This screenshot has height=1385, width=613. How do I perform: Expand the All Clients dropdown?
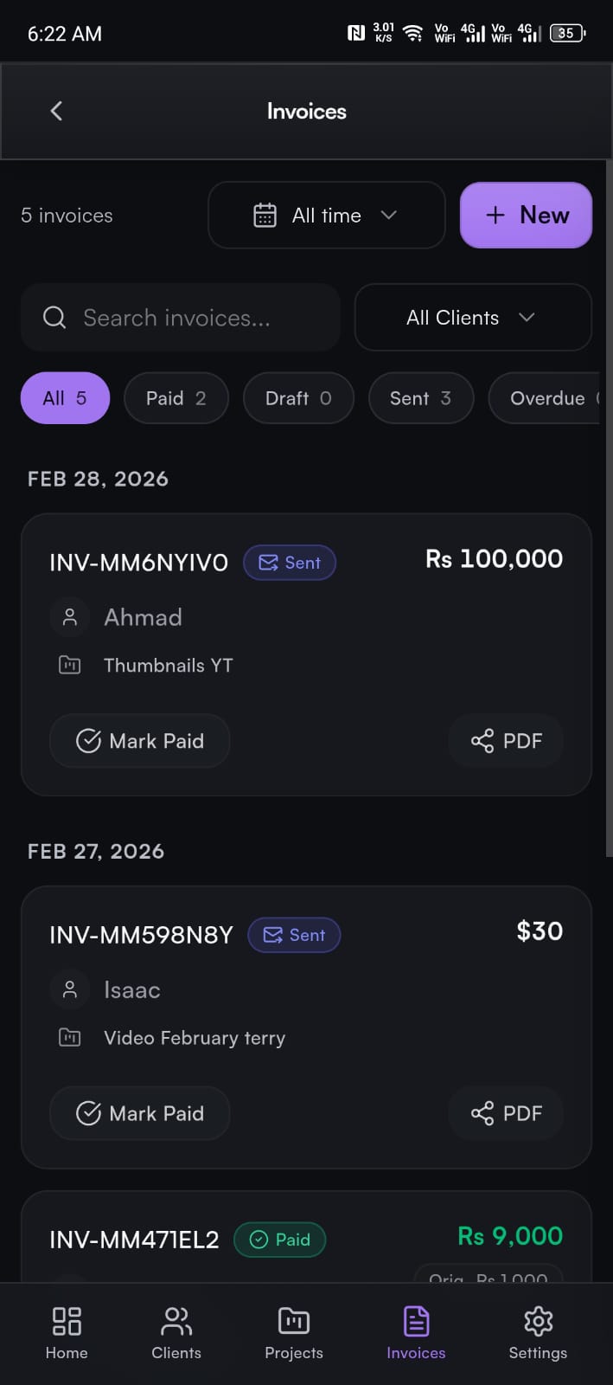pos(472,318)
